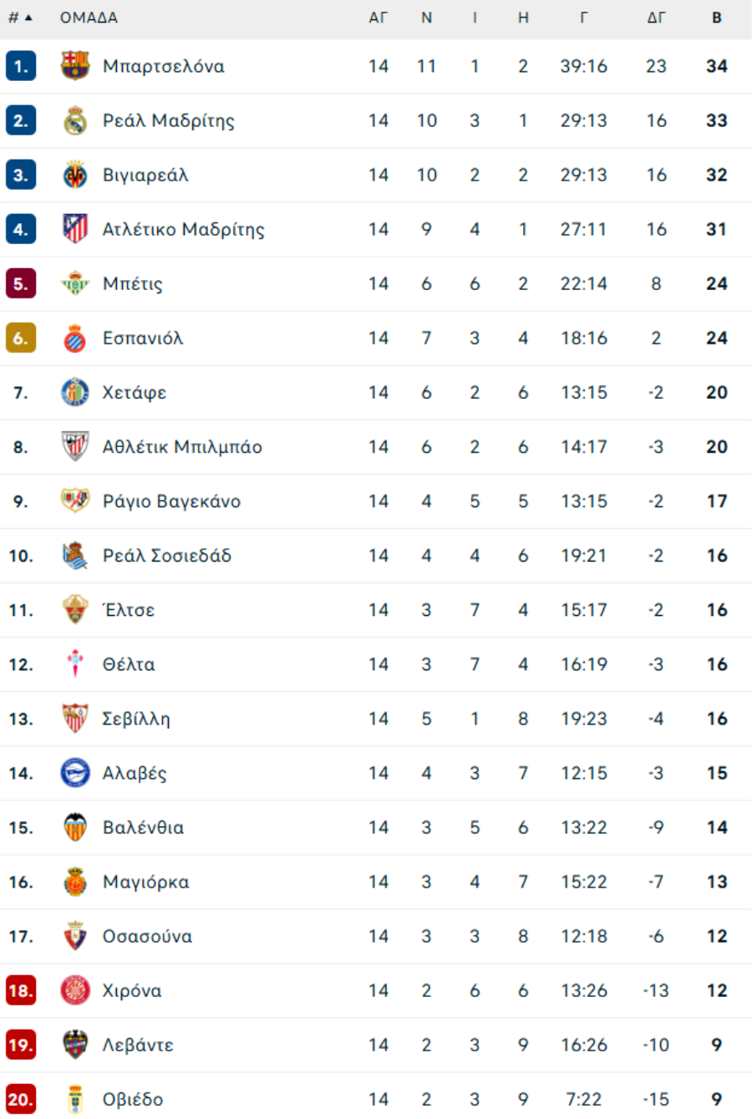The image size is (752, 1119).
Task: Click the Espanyol club crest
Action: point(75,338)
